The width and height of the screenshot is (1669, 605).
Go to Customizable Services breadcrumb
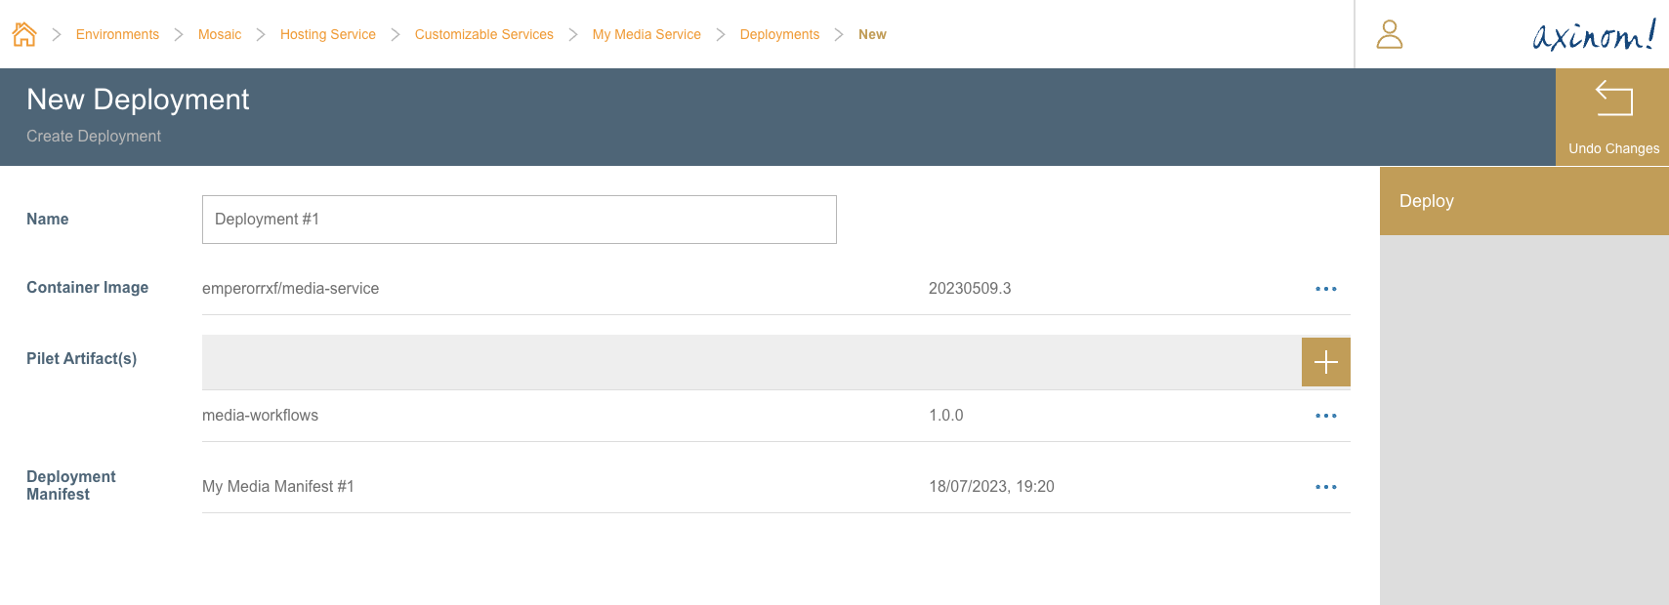483,34
